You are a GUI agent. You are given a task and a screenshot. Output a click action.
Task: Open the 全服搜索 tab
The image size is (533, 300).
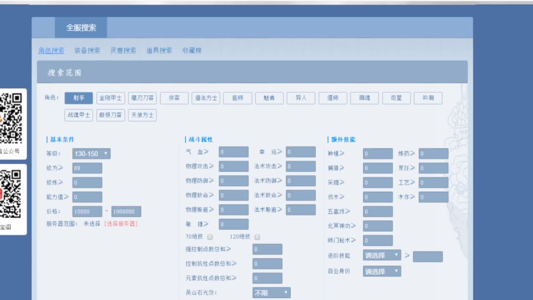tap(81, 27)
